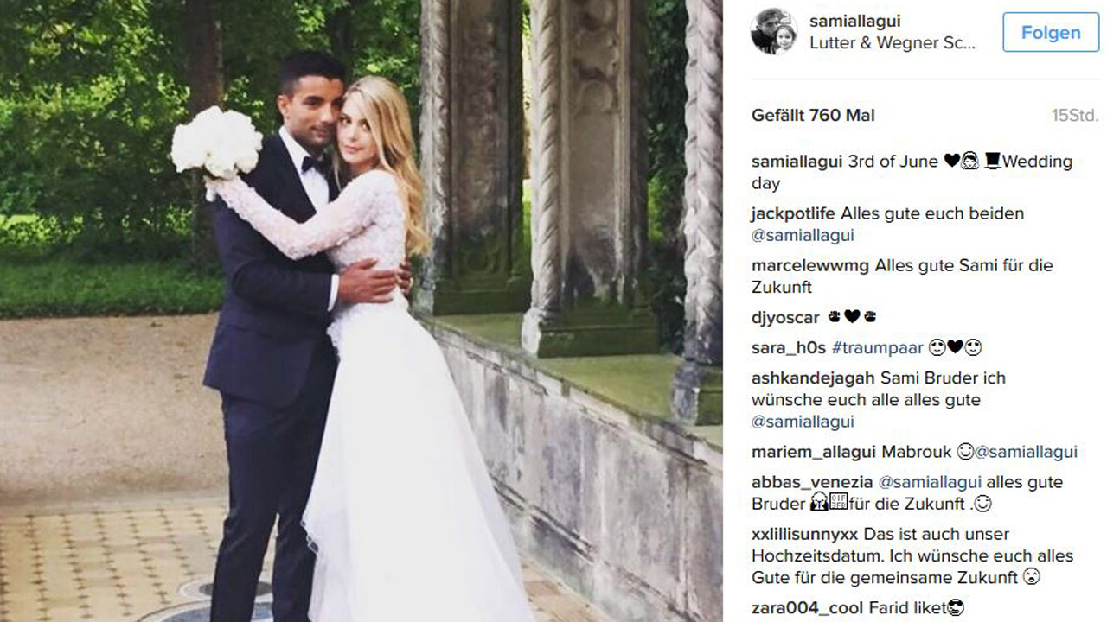Open abbas_venezia commenter profile
This screenshot has width=1107, height=622.
pyautogui.click(x=812, y=482)
